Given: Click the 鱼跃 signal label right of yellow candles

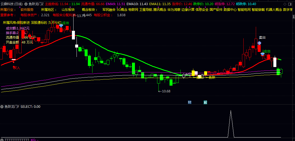Looking at the screenshot, I should pyautogui.click(x=212, y=77).
